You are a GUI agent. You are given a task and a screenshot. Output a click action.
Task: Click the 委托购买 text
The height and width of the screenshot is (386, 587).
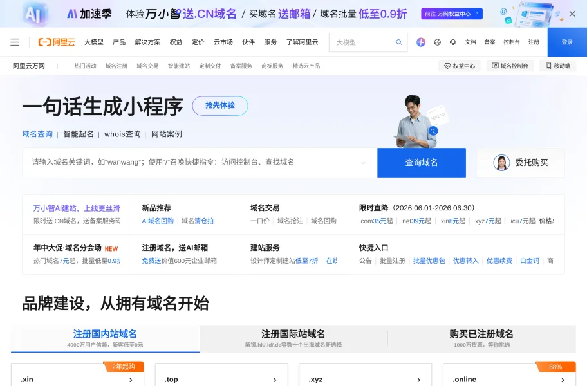pos(532,163)
